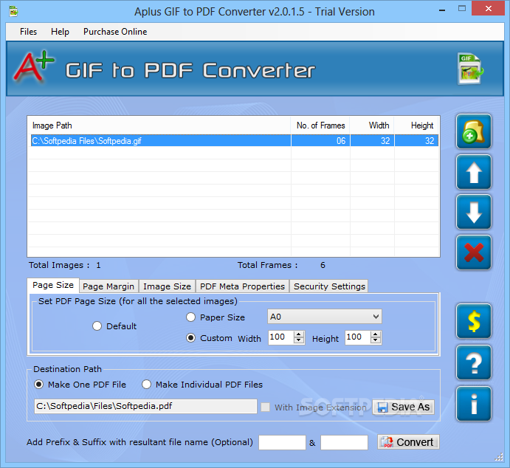
Task: Decrease custom Height with down arrow
Action: point(376,340)
